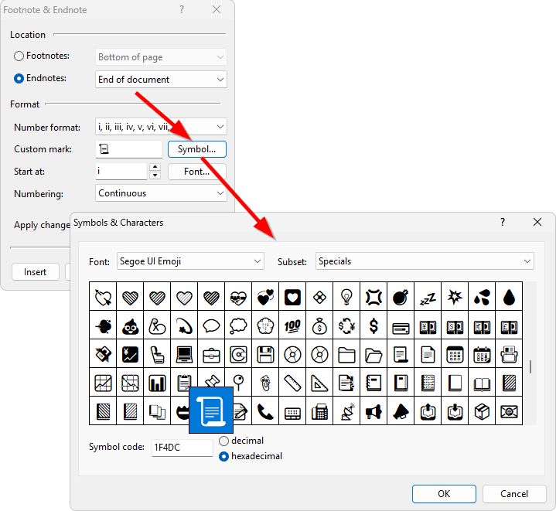Viewport: 556px width, 511px height.
Task: Pick the highlighted scroll symbol
Action: [211, 410]
